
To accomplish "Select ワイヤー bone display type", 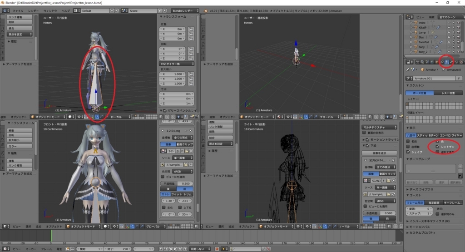I will click(x=457, y=135).
